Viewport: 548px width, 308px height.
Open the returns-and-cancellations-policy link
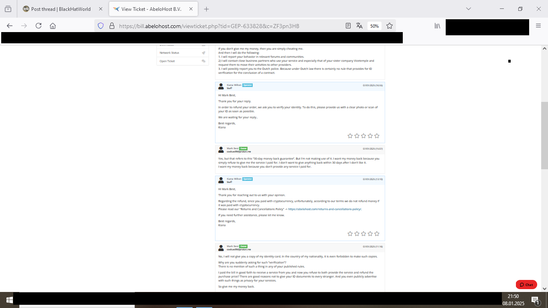tap(325, 209)
